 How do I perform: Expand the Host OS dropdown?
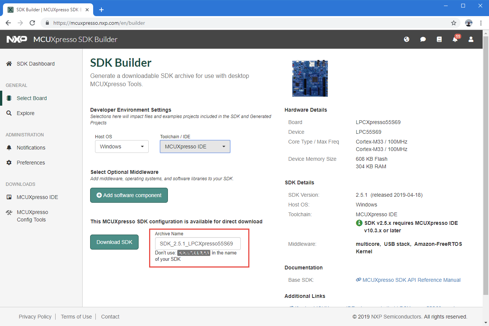click(122, 147)
